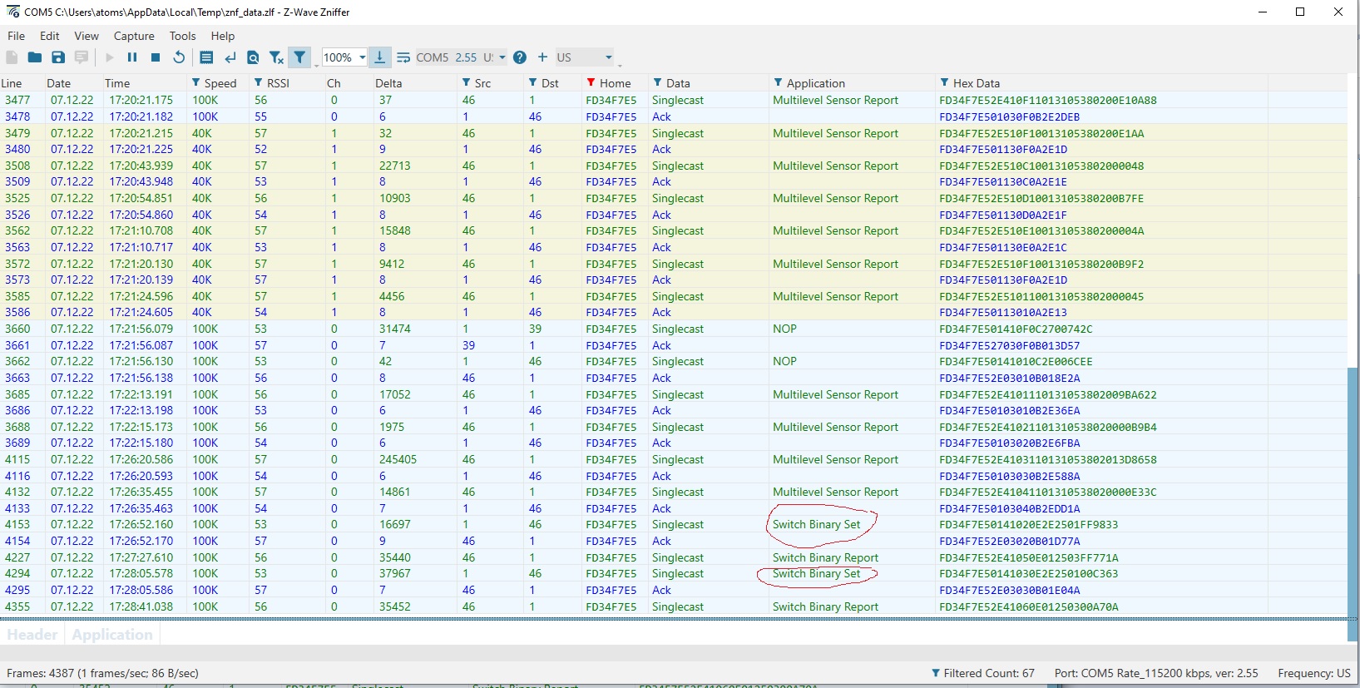Toggle the active filter funnel button
The width and height of the screenshot is (1360, 688).
[299, 57]
